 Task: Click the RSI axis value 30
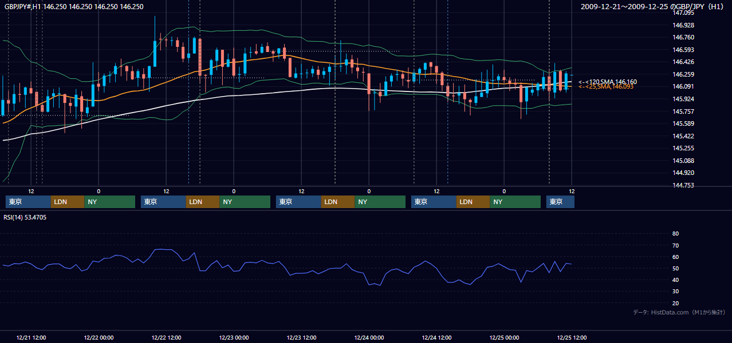675,292
